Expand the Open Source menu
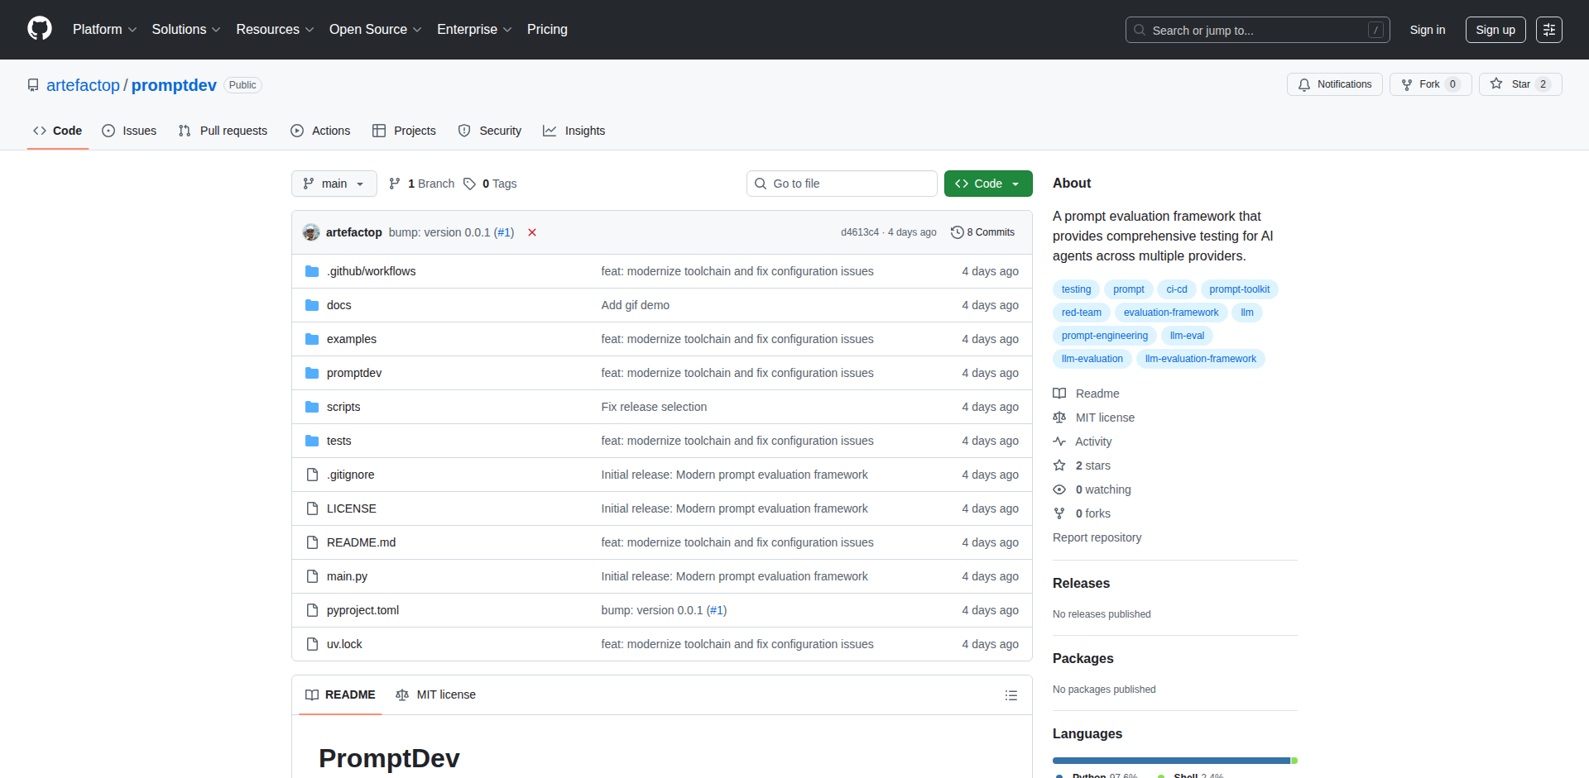This screenshot has width=1589, height=778. (375, 29)
